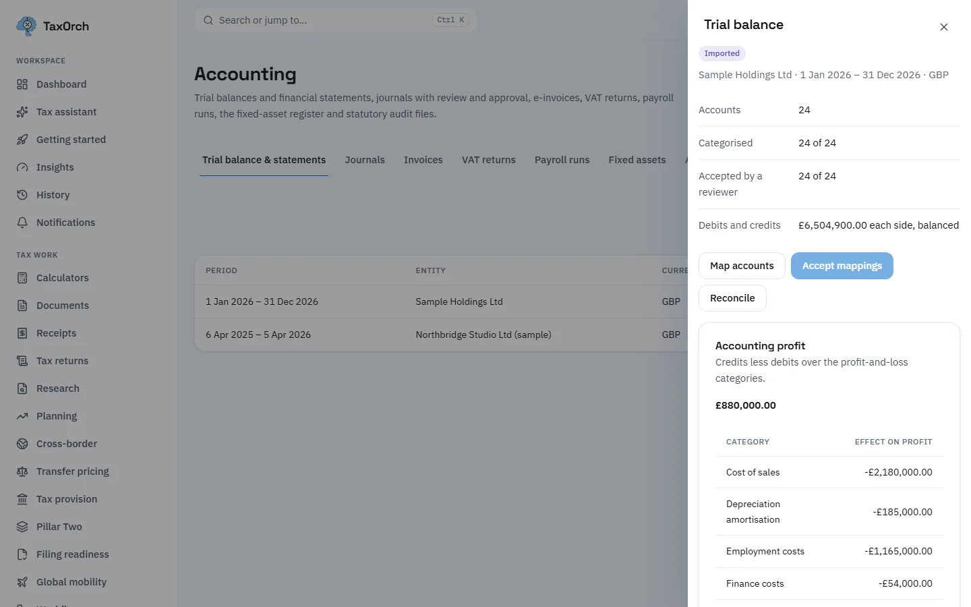Open the Northbridge Studio Ltd (sample) row
971x607 pixels.
pos(441,335)
